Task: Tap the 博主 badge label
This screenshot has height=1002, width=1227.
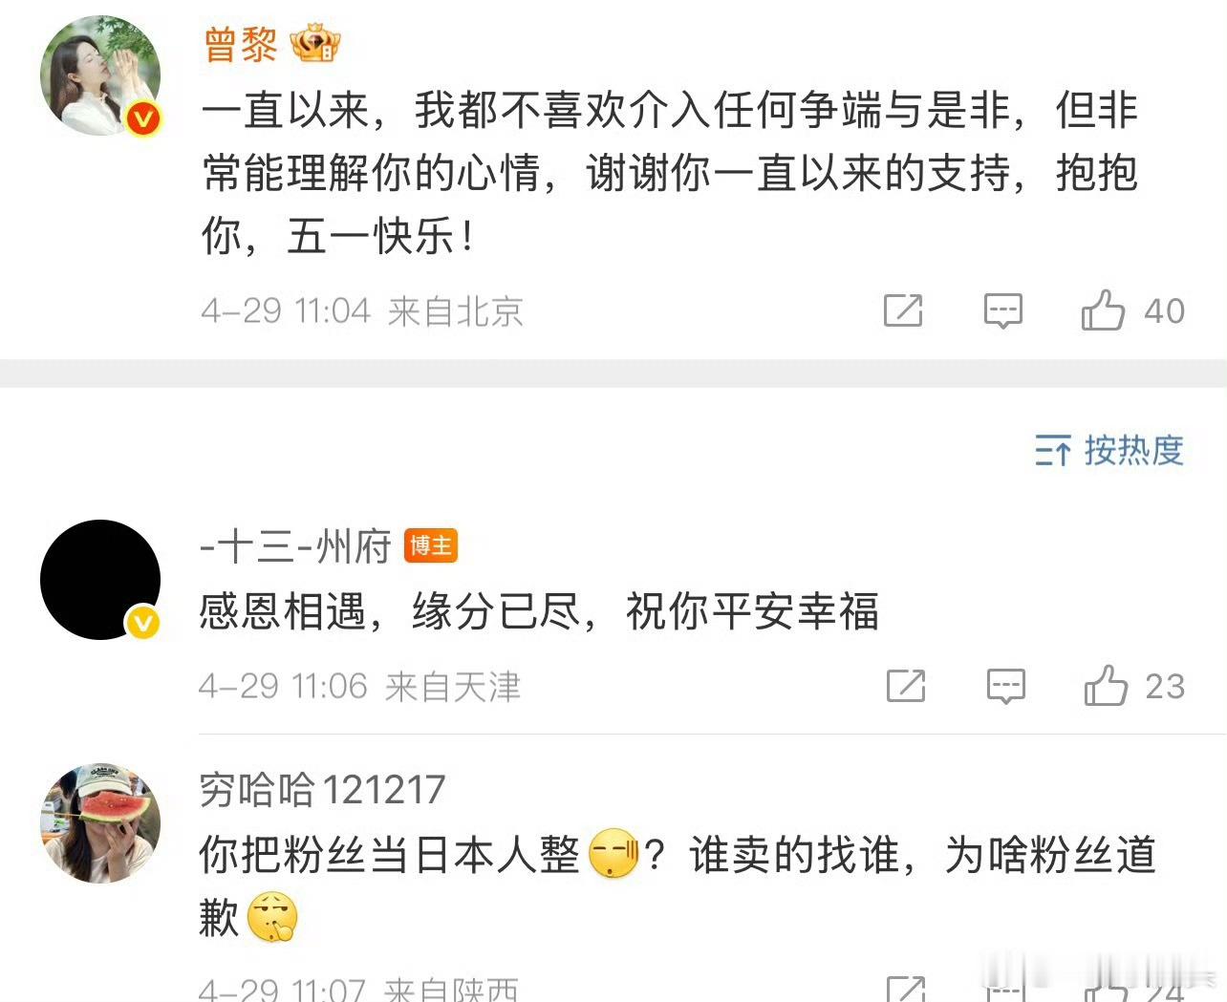Action: click(431, 545)
